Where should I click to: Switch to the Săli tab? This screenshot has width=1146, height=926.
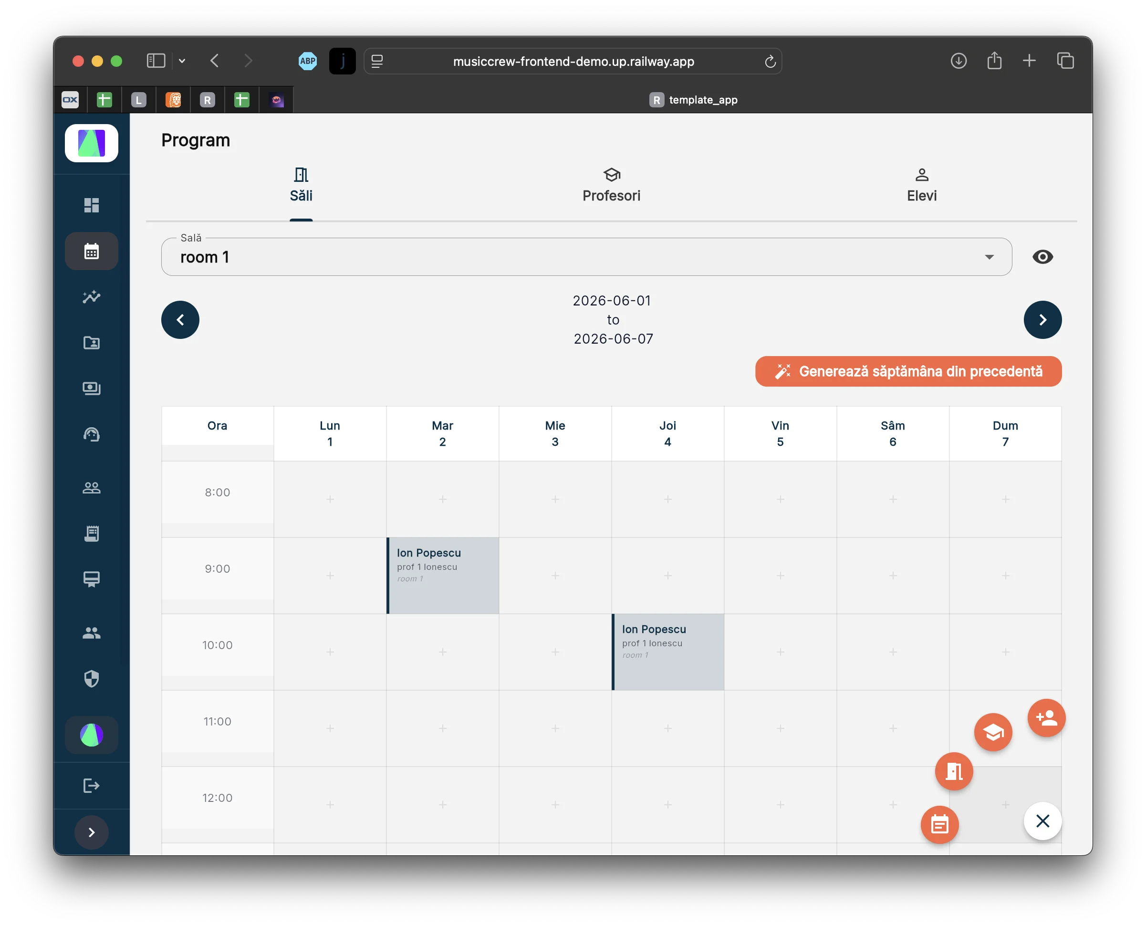click(x=301, y=185)
